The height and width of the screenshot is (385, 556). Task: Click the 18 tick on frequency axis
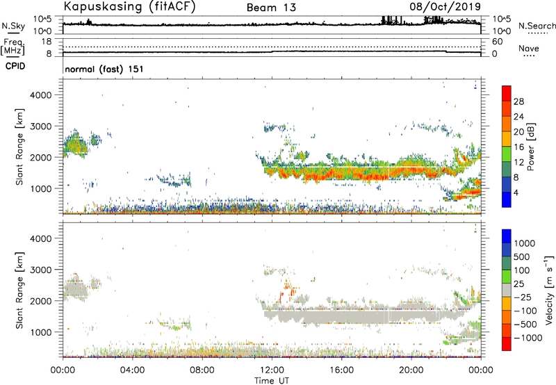click(47, 41)
